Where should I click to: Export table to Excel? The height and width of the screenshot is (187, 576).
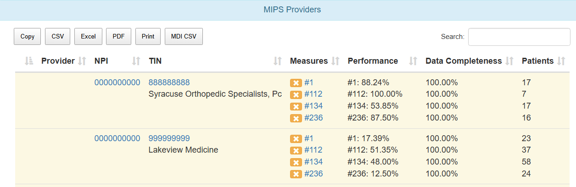88,37
